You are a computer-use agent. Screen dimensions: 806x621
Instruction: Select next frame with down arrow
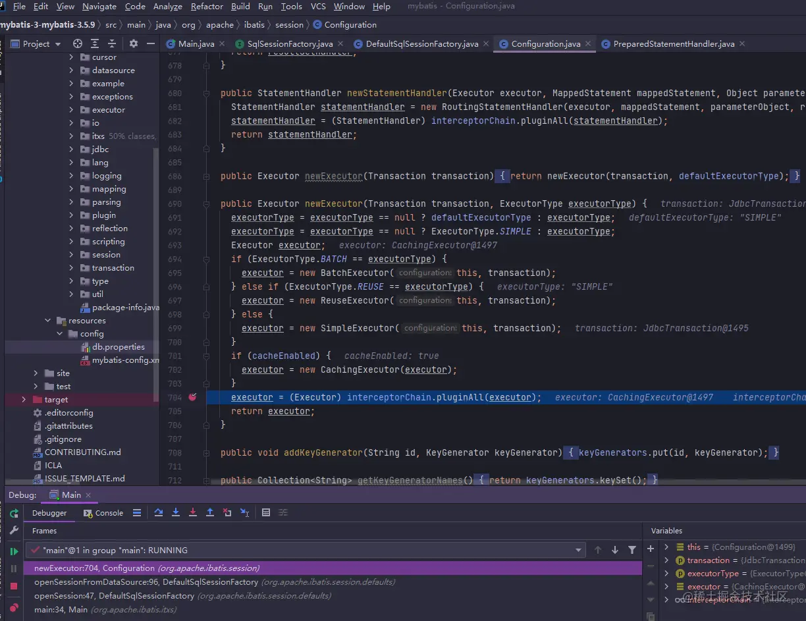coord(615,550)
